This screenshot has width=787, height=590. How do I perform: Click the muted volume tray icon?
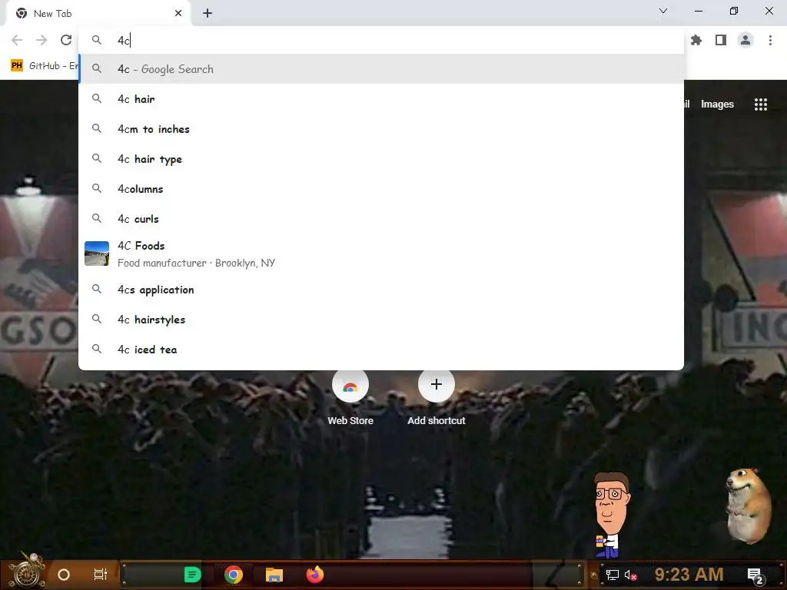pyautogui.click(x=630, y=575)
